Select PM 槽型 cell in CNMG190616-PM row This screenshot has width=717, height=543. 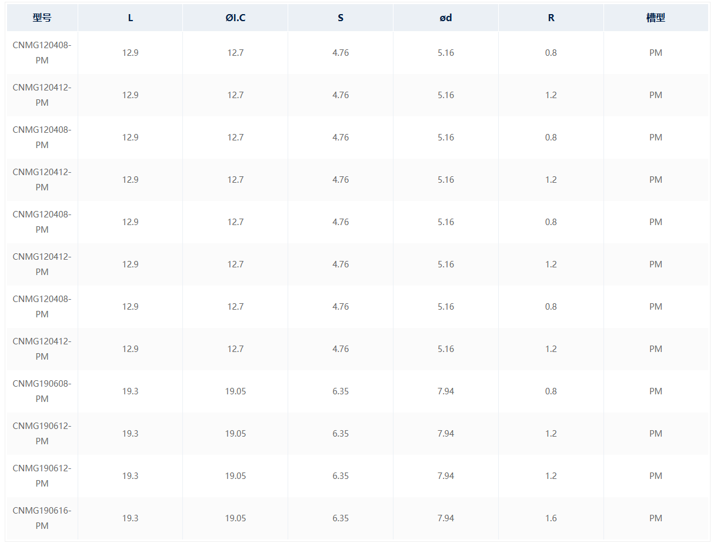pos(656,518)
